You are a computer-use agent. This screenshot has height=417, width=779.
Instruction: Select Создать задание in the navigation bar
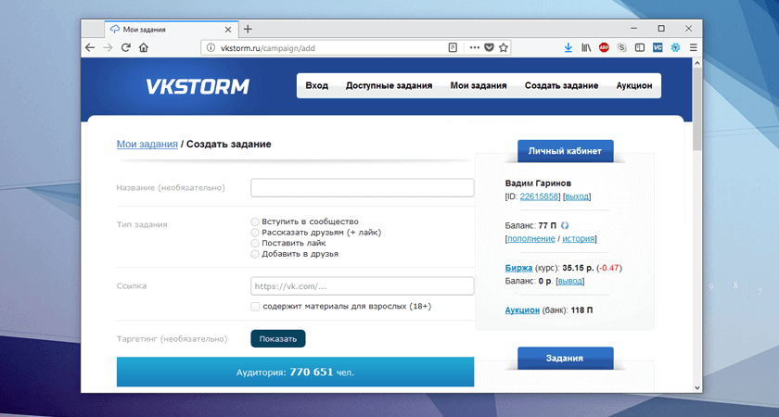tap(561, 85)
